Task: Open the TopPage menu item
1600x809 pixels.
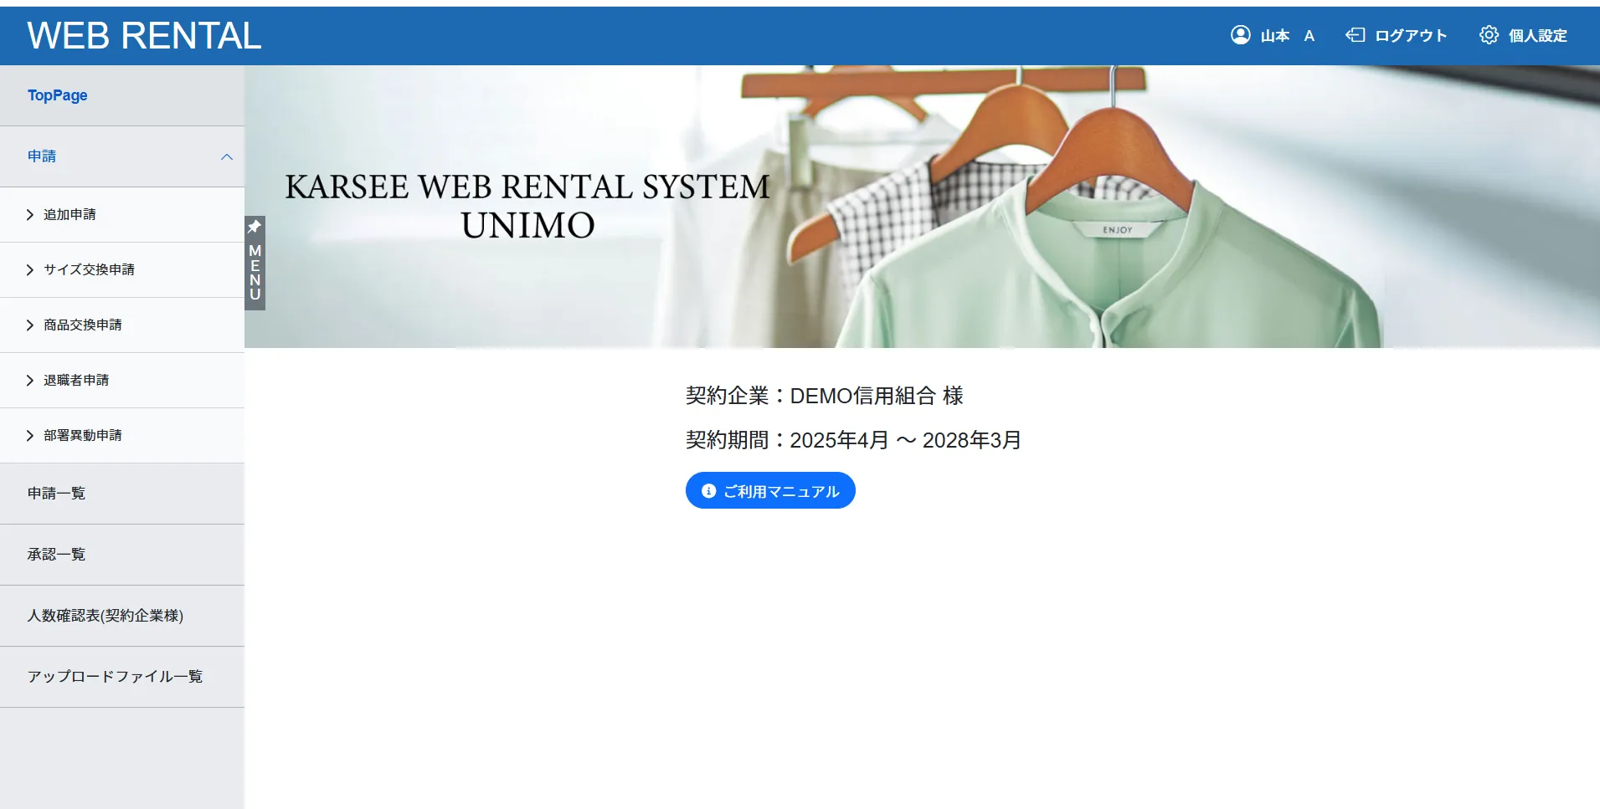Action: (122, 95)
